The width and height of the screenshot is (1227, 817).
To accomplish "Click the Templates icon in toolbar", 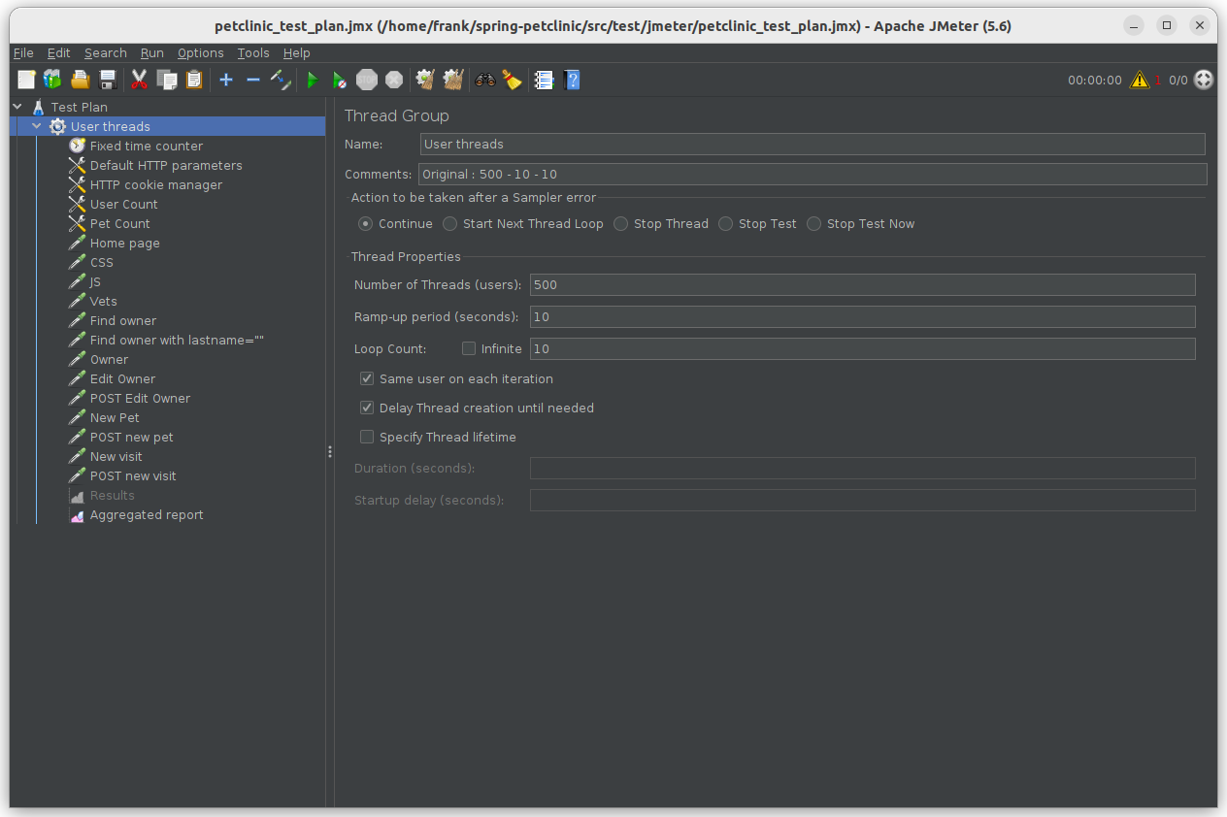I will pyautogui.click(x=52, y=81).
